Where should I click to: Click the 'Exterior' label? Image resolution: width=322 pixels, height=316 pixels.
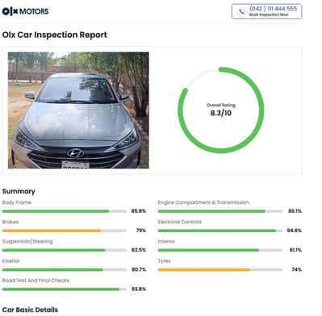click(x=11, y=261)
